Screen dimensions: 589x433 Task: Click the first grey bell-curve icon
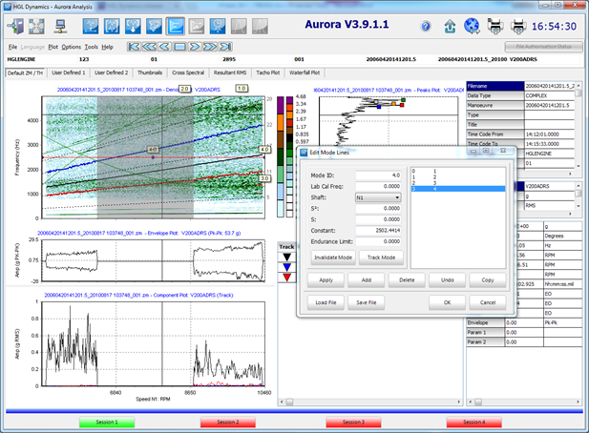coord(239,27)
